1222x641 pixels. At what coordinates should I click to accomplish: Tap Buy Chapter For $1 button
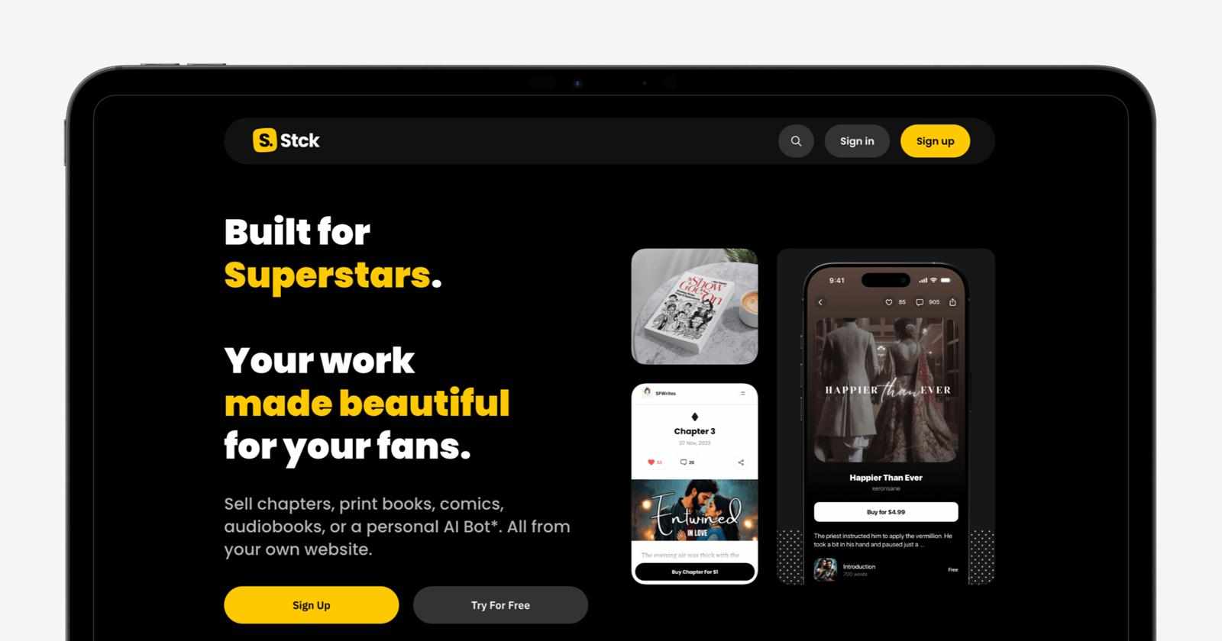coord(694,572)
